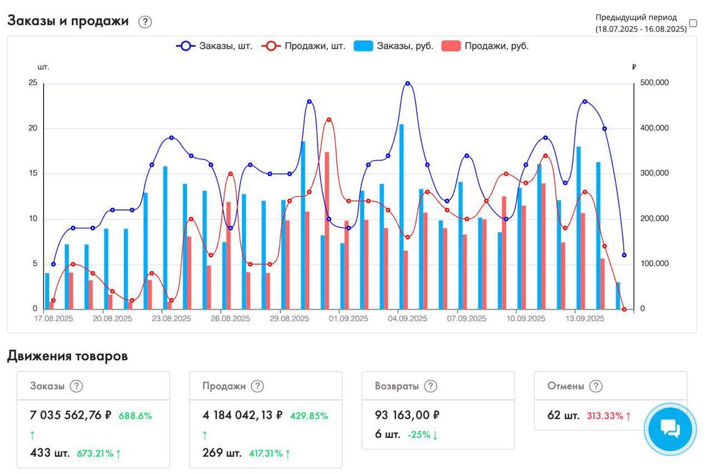The height and width of the screenshot is (474, 712).
Task: Open help icon in Продажи card
Action: (257, 386)
